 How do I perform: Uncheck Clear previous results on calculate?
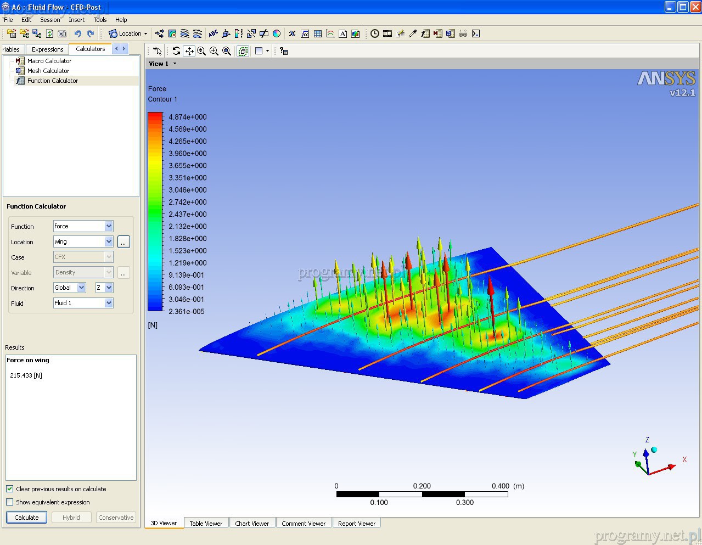(x=10, y=488)
